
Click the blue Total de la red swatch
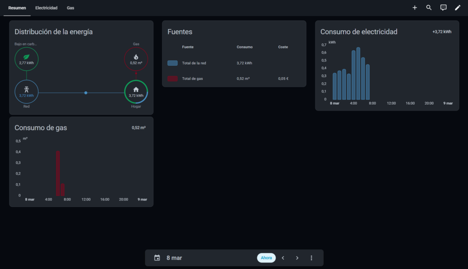pyautogui.click(x=172, y=63)
